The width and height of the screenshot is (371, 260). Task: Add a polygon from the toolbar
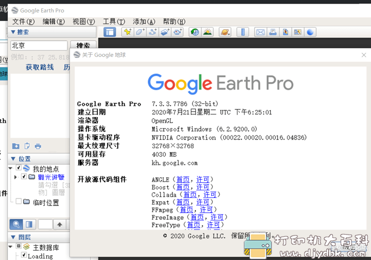point(140,32)
